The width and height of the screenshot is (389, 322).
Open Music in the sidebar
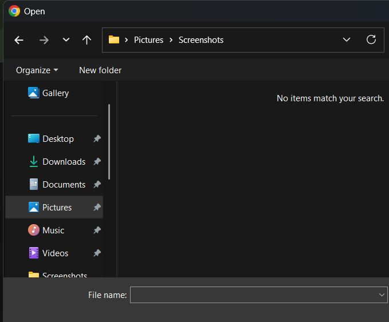[54, 230]
